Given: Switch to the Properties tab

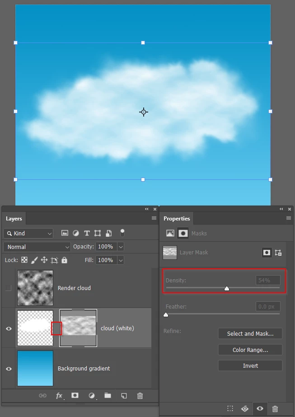Looking at the screenshot, I should tap(177, 219).
